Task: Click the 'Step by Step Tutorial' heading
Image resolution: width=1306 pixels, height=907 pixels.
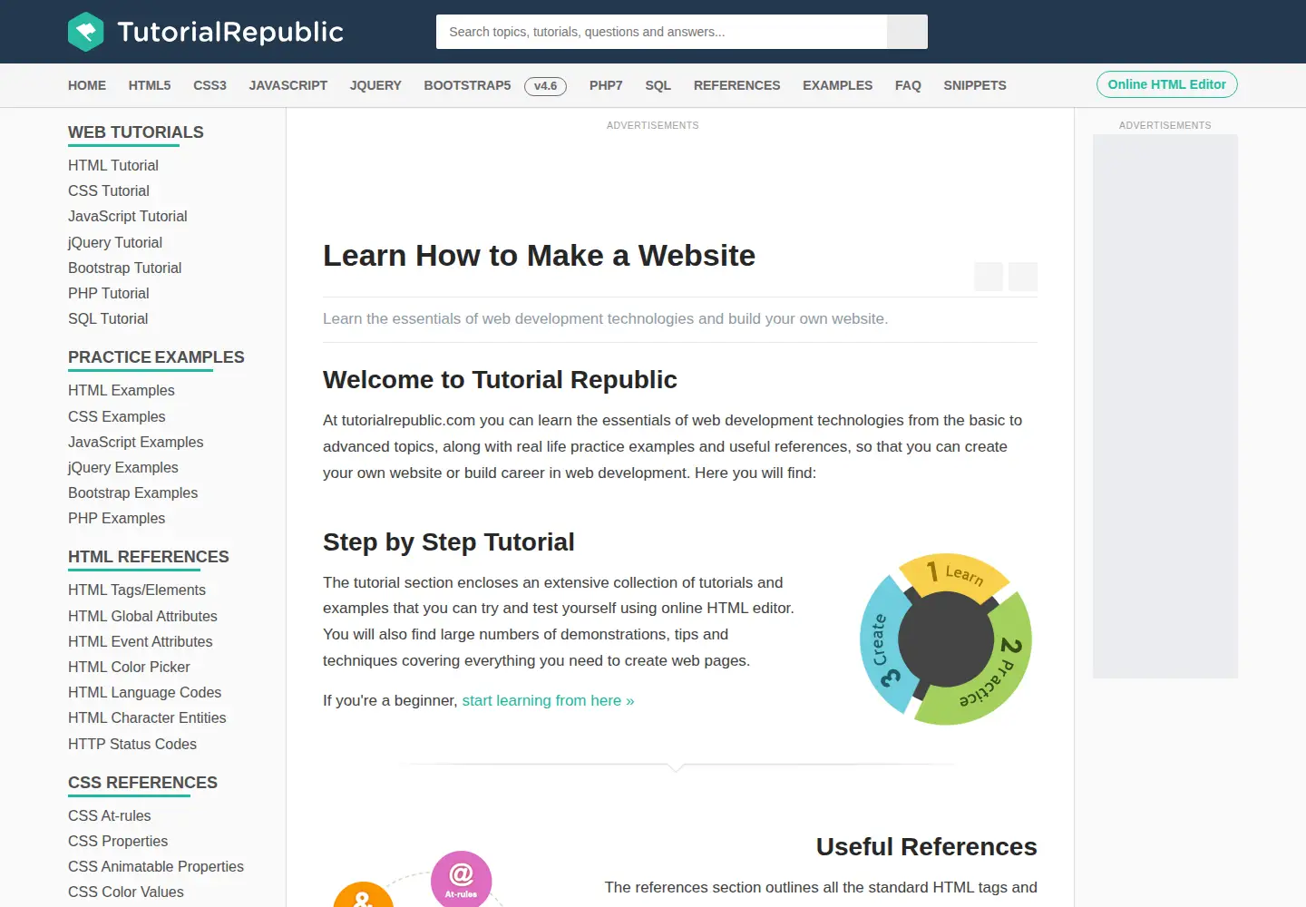Action: click(449, 541)
